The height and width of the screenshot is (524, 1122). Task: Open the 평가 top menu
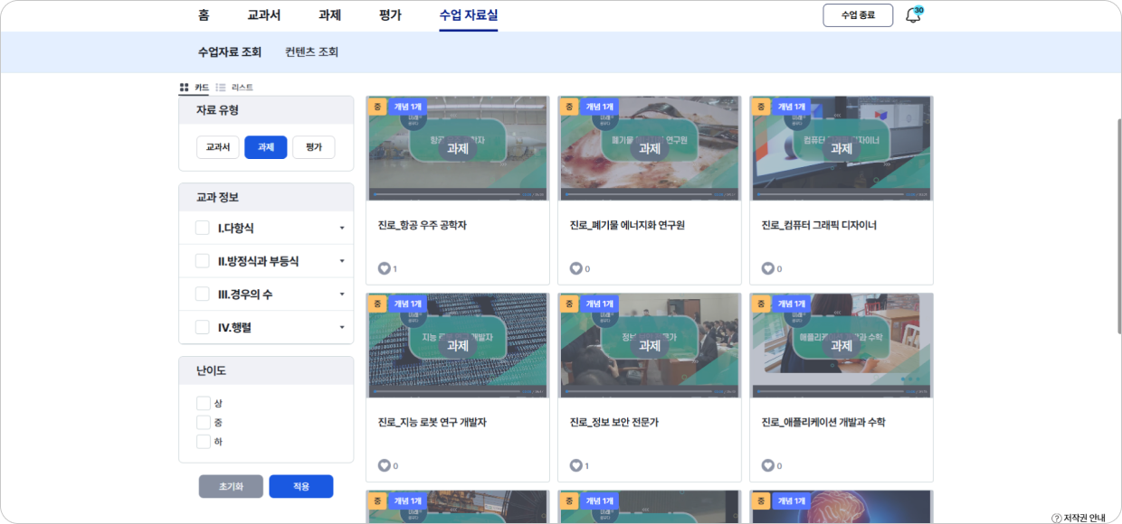pos(390,15)
